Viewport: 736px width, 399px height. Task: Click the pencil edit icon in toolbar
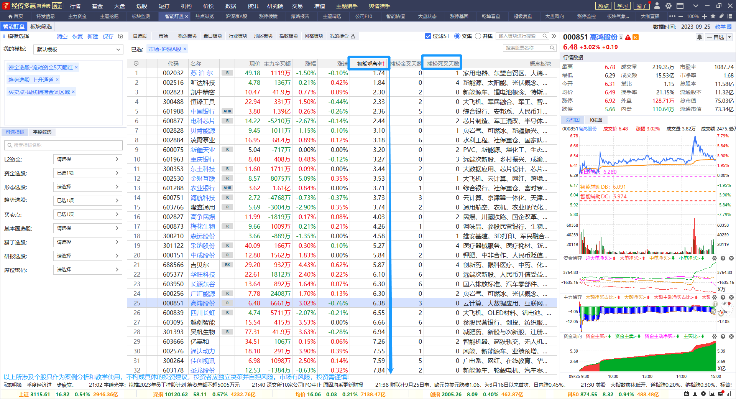pyautogui.click(x=721, y=16)
